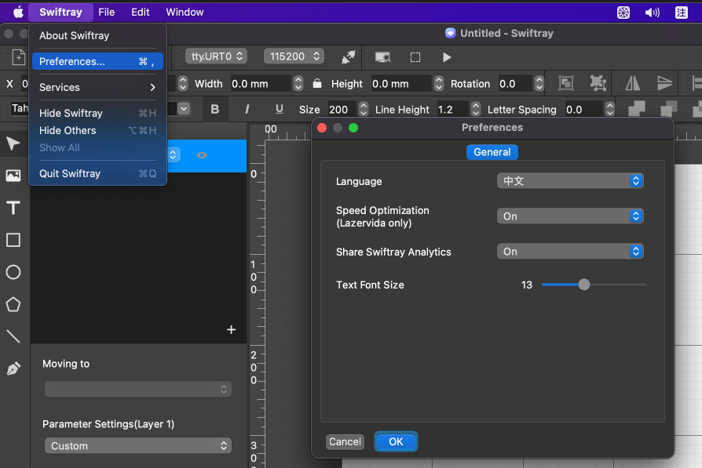Choose About Swiftray menu item
This screenshot has height=468, width=702.
pyautogui.click(x=97, y=35)
